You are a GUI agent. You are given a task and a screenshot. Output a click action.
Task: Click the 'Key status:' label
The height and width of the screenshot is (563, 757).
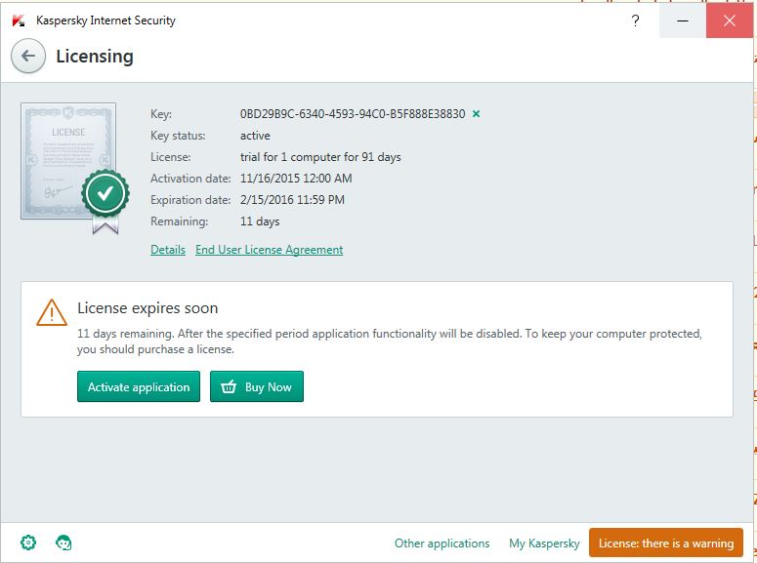[x=178, y=136]
